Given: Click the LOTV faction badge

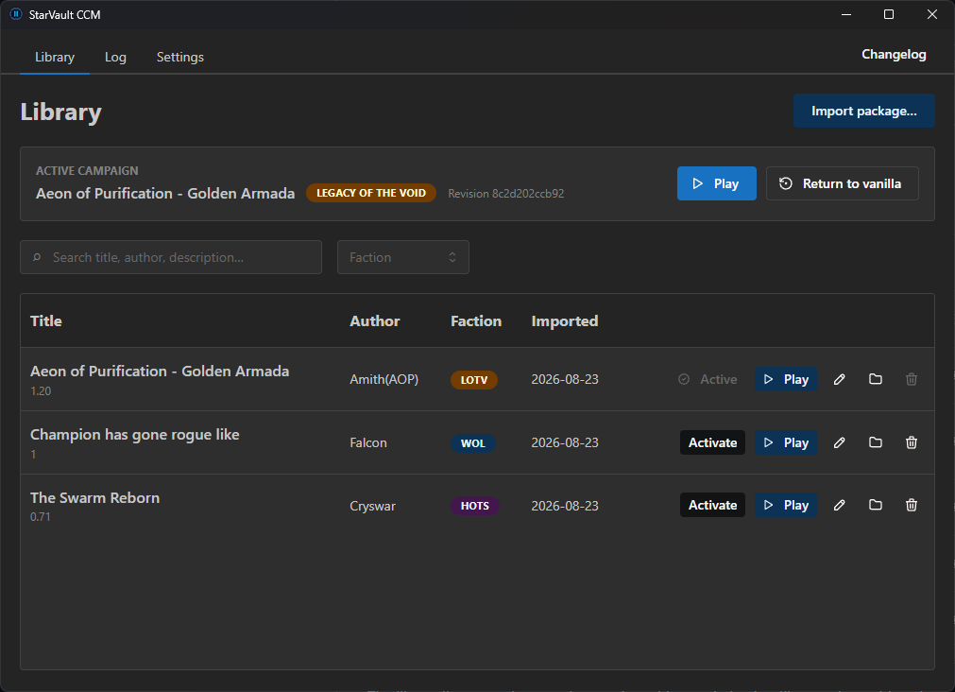Looking at the screenshot, I should point(474,380).
